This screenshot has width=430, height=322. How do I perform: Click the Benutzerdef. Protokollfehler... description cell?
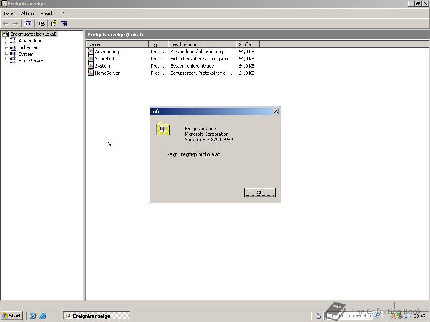[x=201, y=73]
